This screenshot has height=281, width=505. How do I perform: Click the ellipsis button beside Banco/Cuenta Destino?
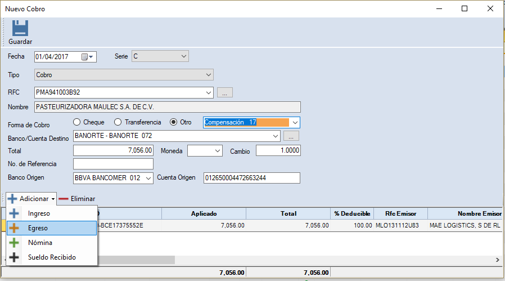(x=291, y=136)
